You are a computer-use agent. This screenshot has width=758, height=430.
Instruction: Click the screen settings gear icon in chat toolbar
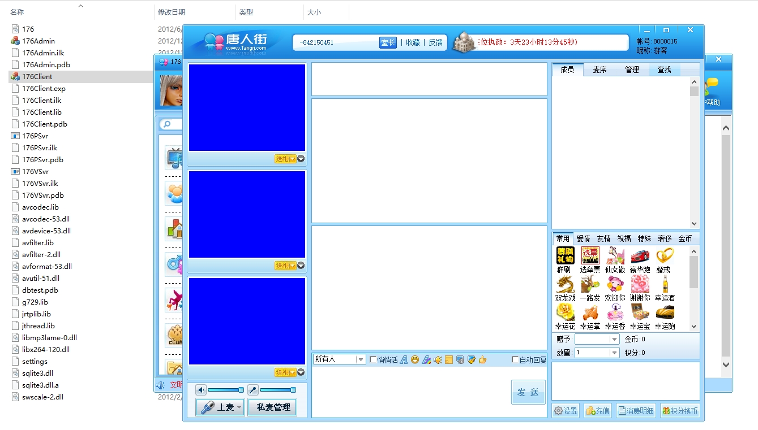click(460, 359)
